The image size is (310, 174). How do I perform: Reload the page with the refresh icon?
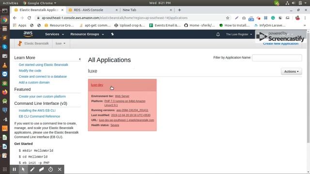(29, 18)
